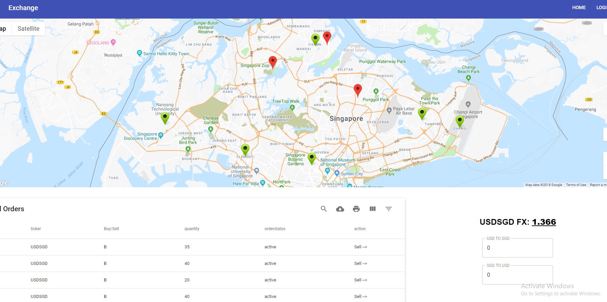Click the print icon in Orders toolbar
Screen dimensions: 607x302
[356, 209]
